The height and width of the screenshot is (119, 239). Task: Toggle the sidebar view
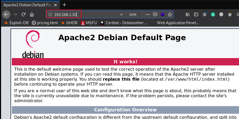(196, 15)
